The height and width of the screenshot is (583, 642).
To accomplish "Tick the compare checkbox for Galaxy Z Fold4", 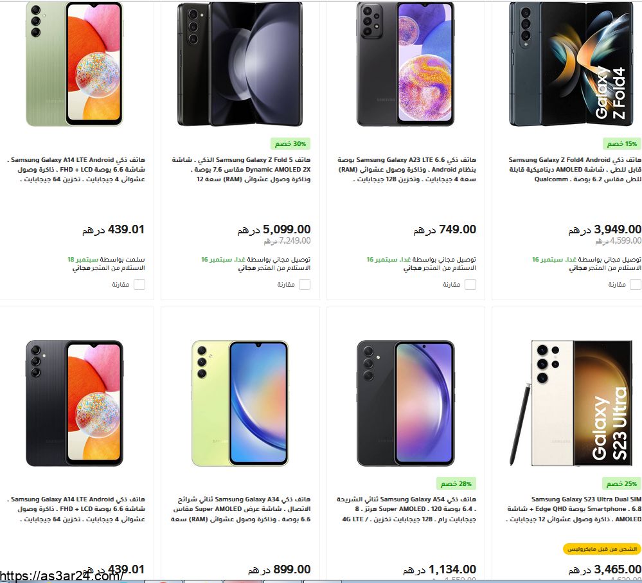I will tap(636, 284).
